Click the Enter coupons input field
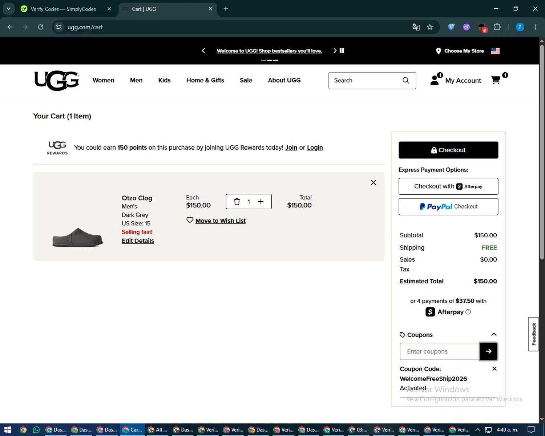Screen dimensions: 545x436 (440, 351)
